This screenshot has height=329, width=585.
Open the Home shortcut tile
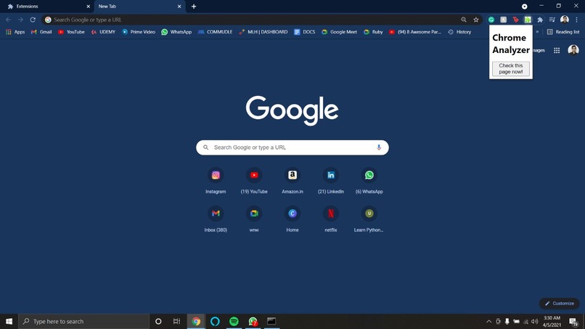pos(292,219)
